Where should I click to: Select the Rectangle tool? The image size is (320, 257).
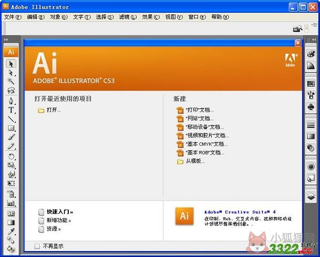(11, 128)
